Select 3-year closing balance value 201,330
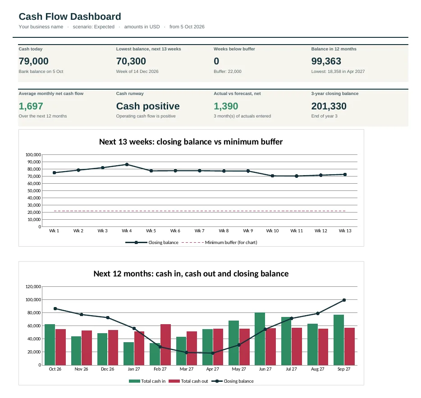 point(329,106)
